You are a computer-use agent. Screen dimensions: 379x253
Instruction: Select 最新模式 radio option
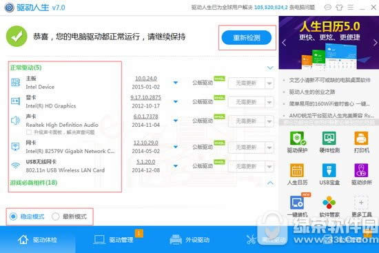(x=55, y=216)
